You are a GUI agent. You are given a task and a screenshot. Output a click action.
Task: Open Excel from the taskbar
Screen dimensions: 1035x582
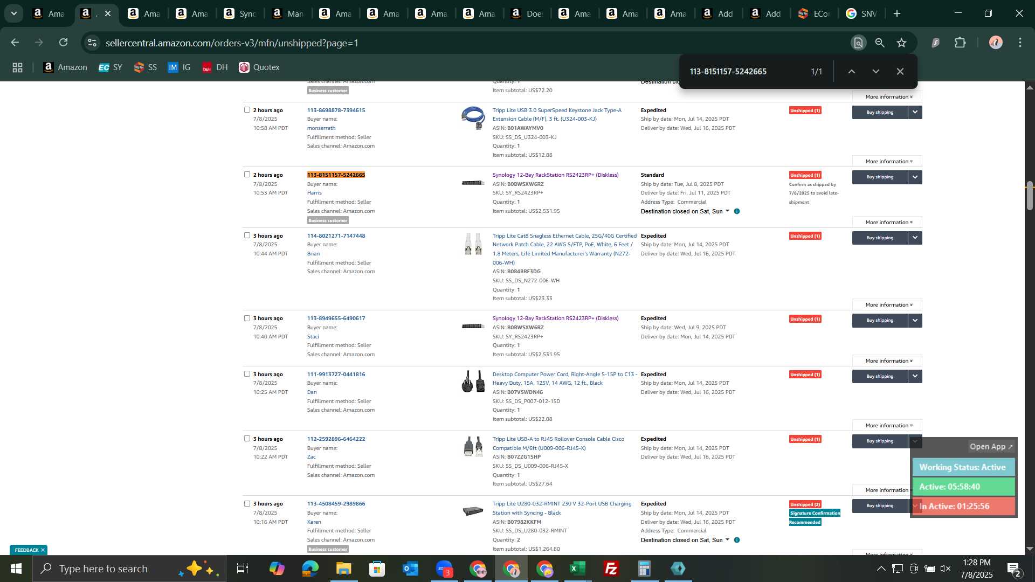578,569
